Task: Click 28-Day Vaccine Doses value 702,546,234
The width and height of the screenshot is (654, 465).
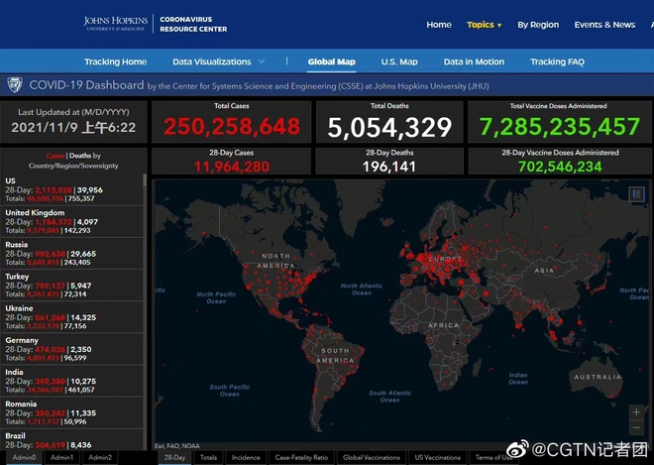Action: coord(560,167)
